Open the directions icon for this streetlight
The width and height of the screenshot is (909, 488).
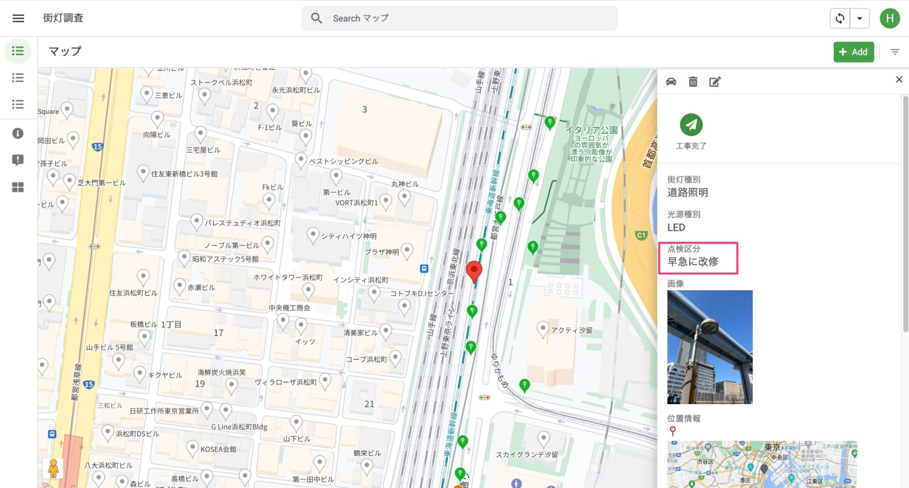pyautogui.click(x=671, y=81)
